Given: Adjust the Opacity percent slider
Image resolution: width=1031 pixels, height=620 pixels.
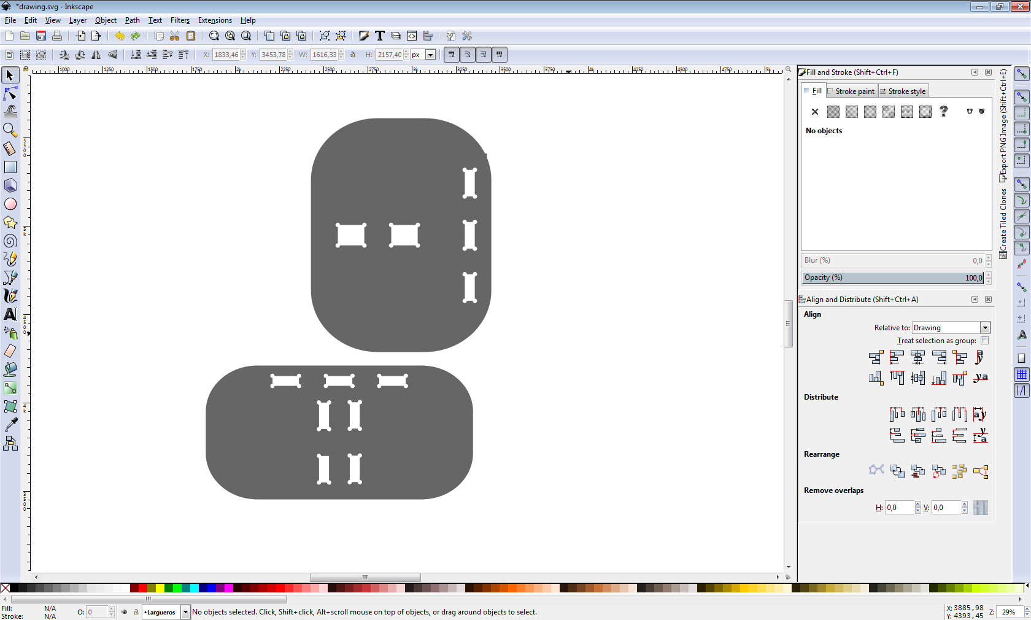Looking at the screenshot, I should (x=893, y=278).
